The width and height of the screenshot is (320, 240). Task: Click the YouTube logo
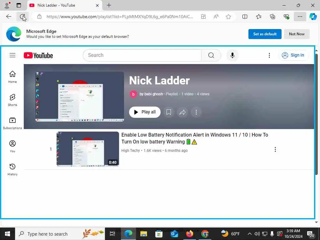point(38,55)
